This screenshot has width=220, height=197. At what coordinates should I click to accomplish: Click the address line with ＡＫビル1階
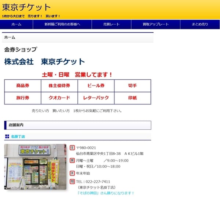pyautogui.click(x=110, y=154)
